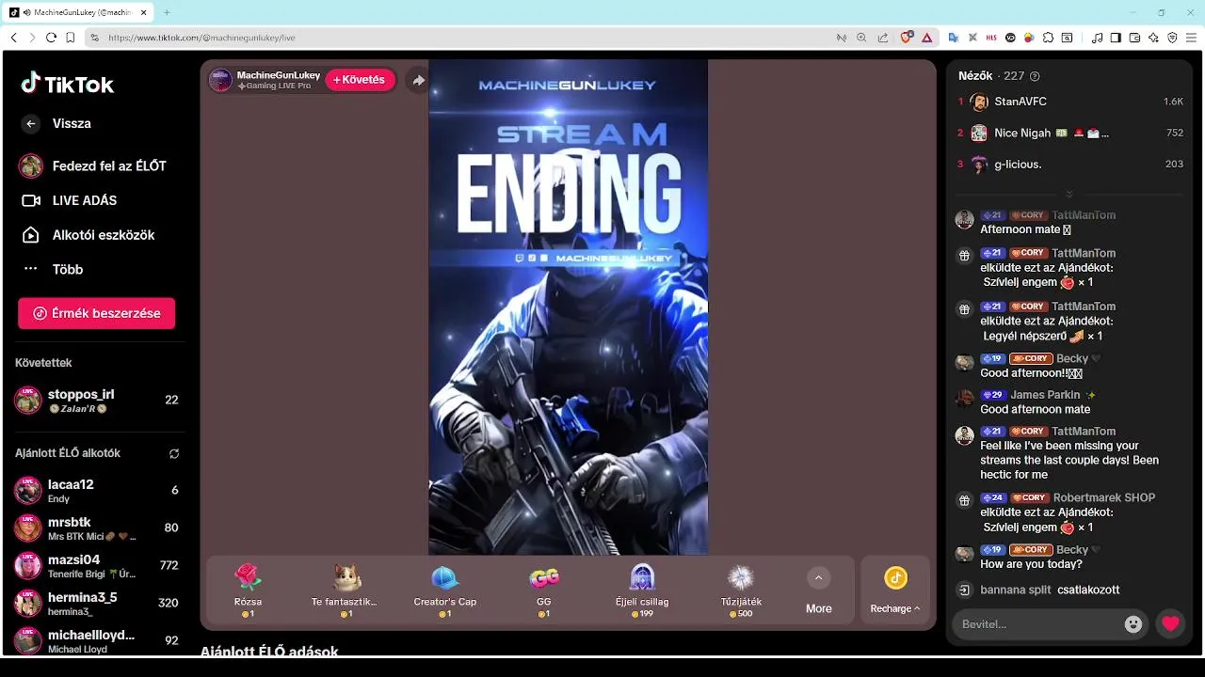1205x677 pixels.
Task: Send a heart like
Action: [x=1170, y=624]
